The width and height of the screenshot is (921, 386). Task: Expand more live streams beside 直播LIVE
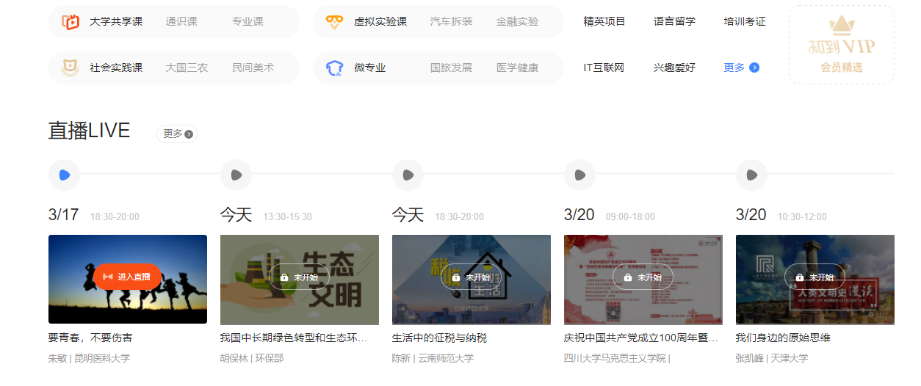[177, 134]
